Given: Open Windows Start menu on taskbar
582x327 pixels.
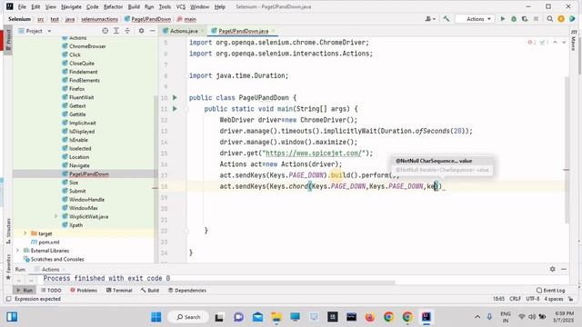Looking at the screenshot, I should tap(156, 317).
